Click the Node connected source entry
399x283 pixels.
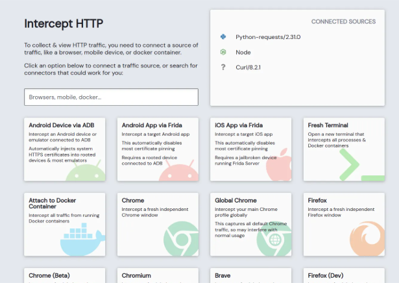(x=243, y=52)
